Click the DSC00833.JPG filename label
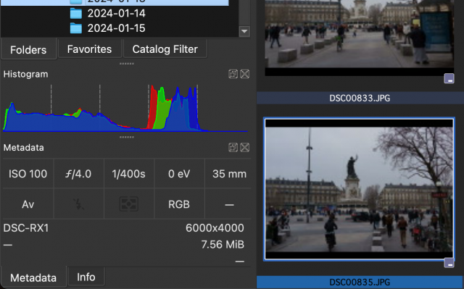This screenshot has width=464, height=289. (x=360, y=98)
